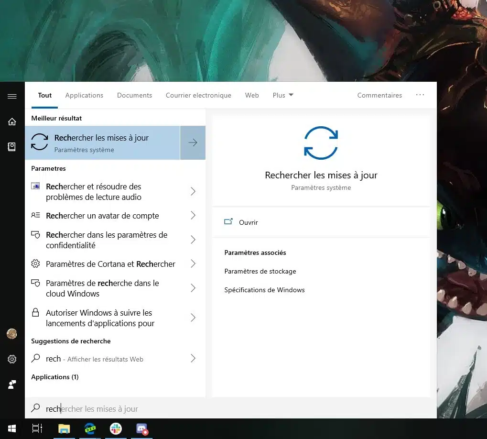Expand the chevron for Rechercher un avatar de compte
The height and width of the screenshot is (439, 487).
193,215
